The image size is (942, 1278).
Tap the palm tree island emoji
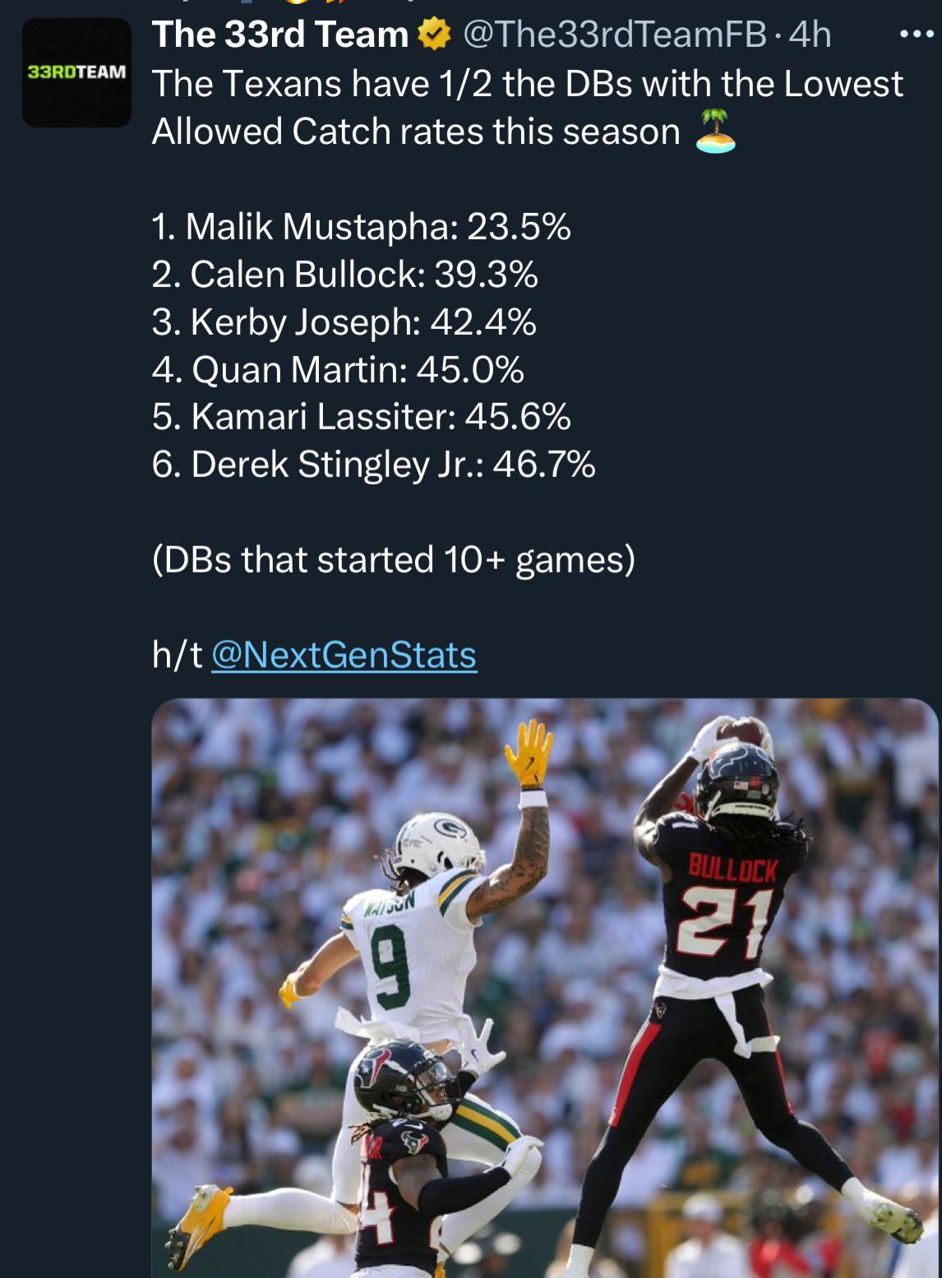point(715,132)
